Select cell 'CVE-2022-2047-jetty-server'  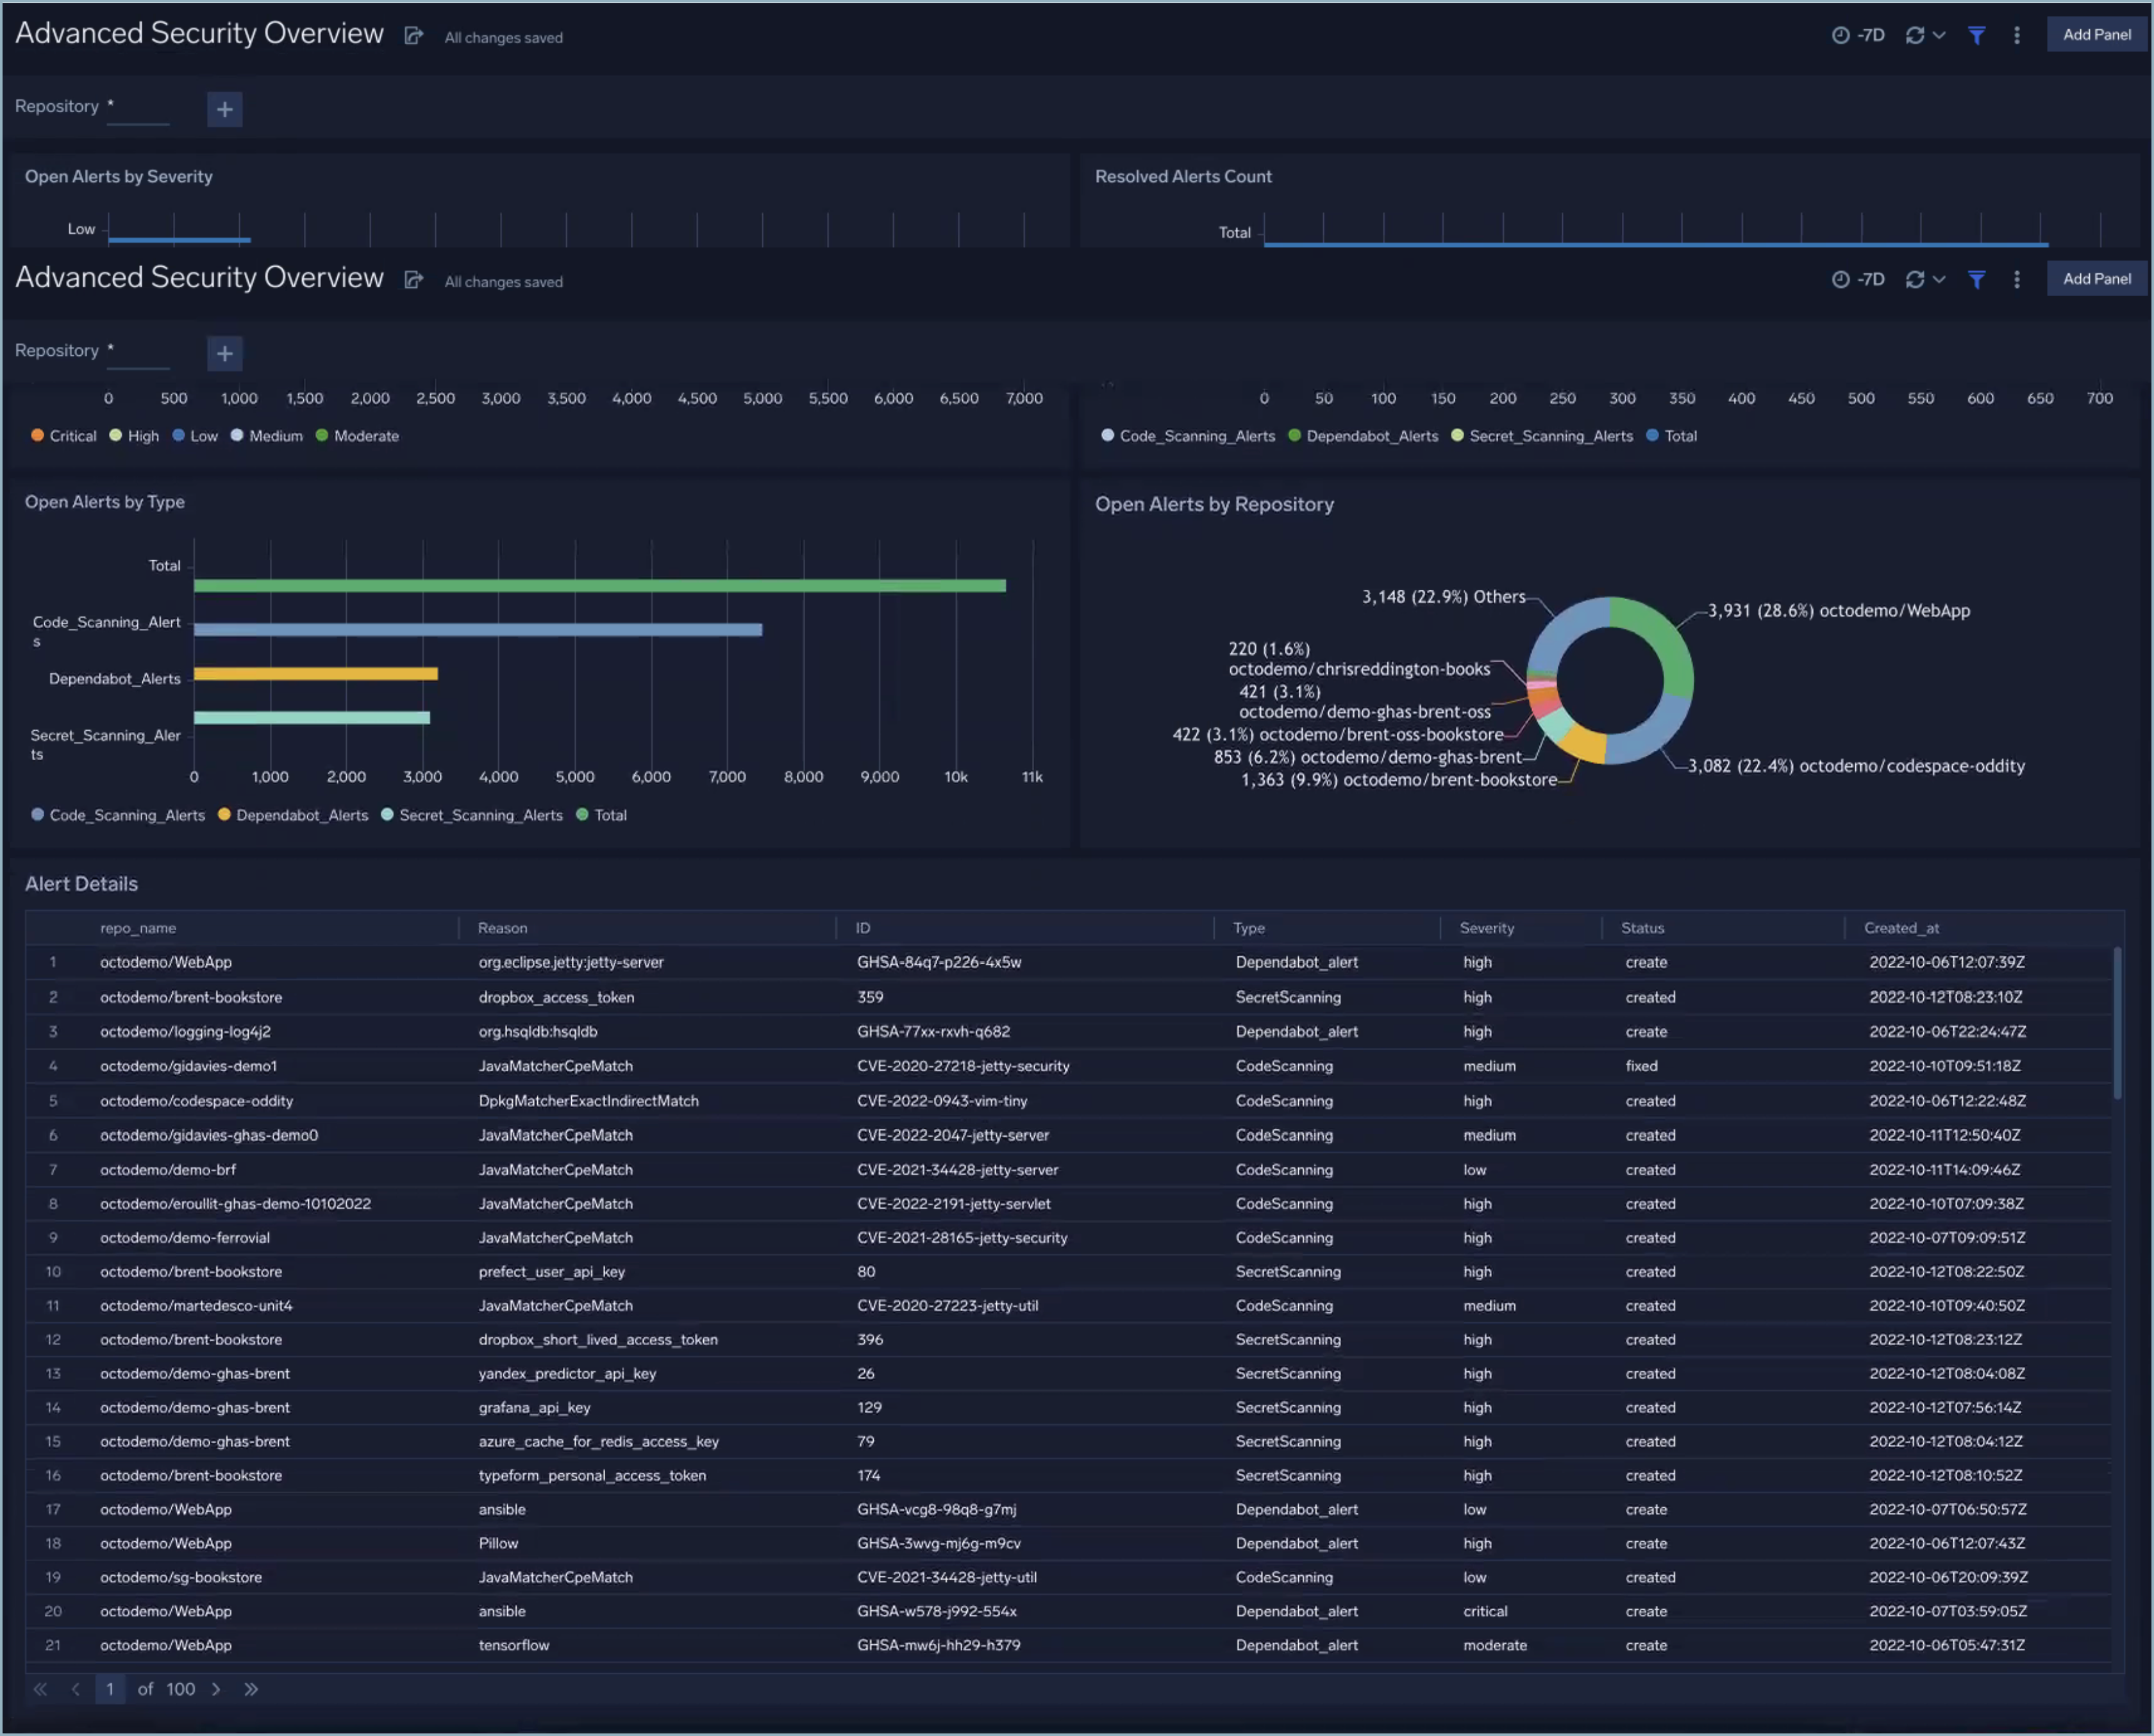[x=953, y=1135]
